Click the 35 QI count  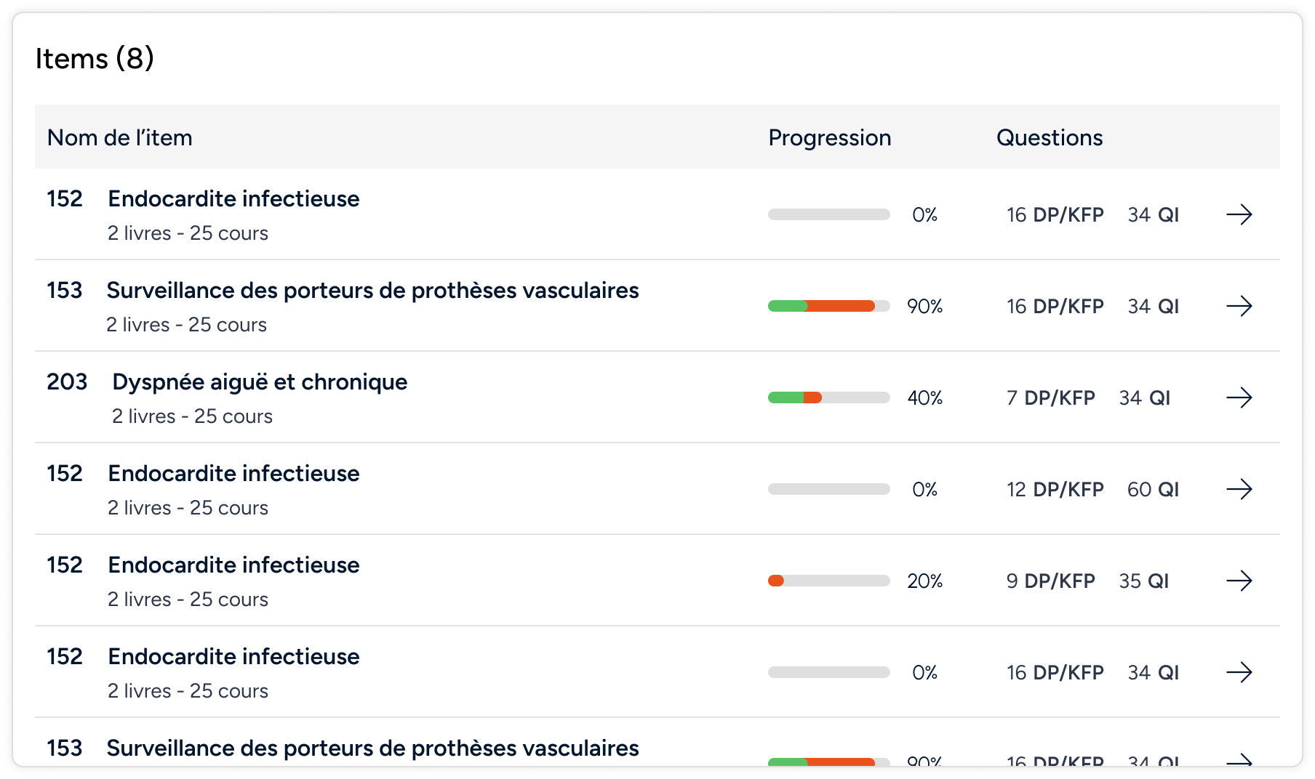coord(1144,581)
